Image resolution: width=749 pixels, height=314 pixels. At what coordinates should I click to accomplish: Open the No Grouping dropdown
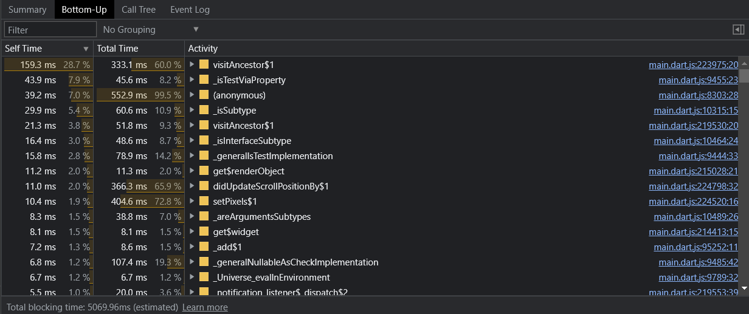[x=151, y=29]
